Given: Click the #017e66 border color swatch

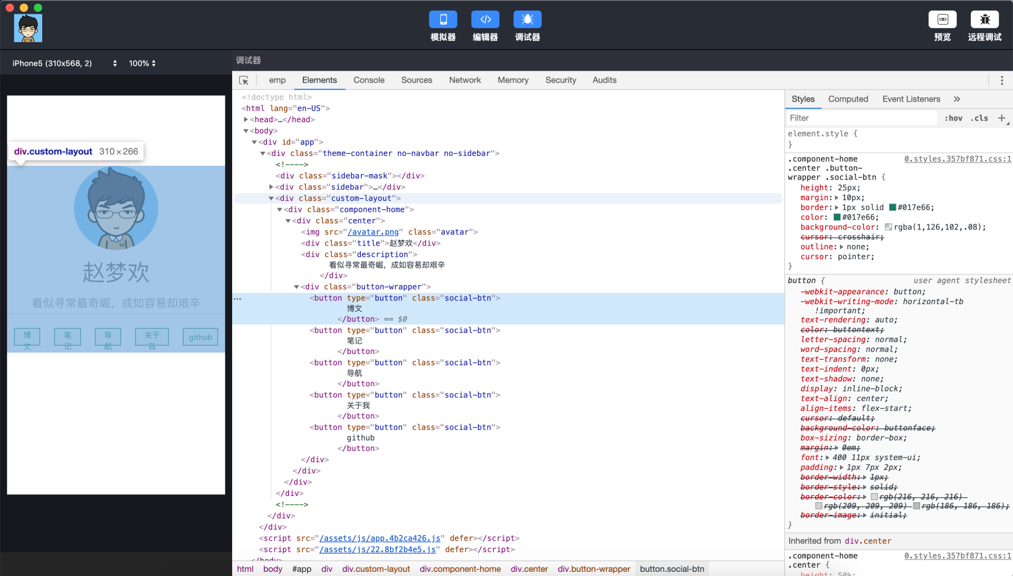Looking at the screenshot, I should click(x=893, y=208).
